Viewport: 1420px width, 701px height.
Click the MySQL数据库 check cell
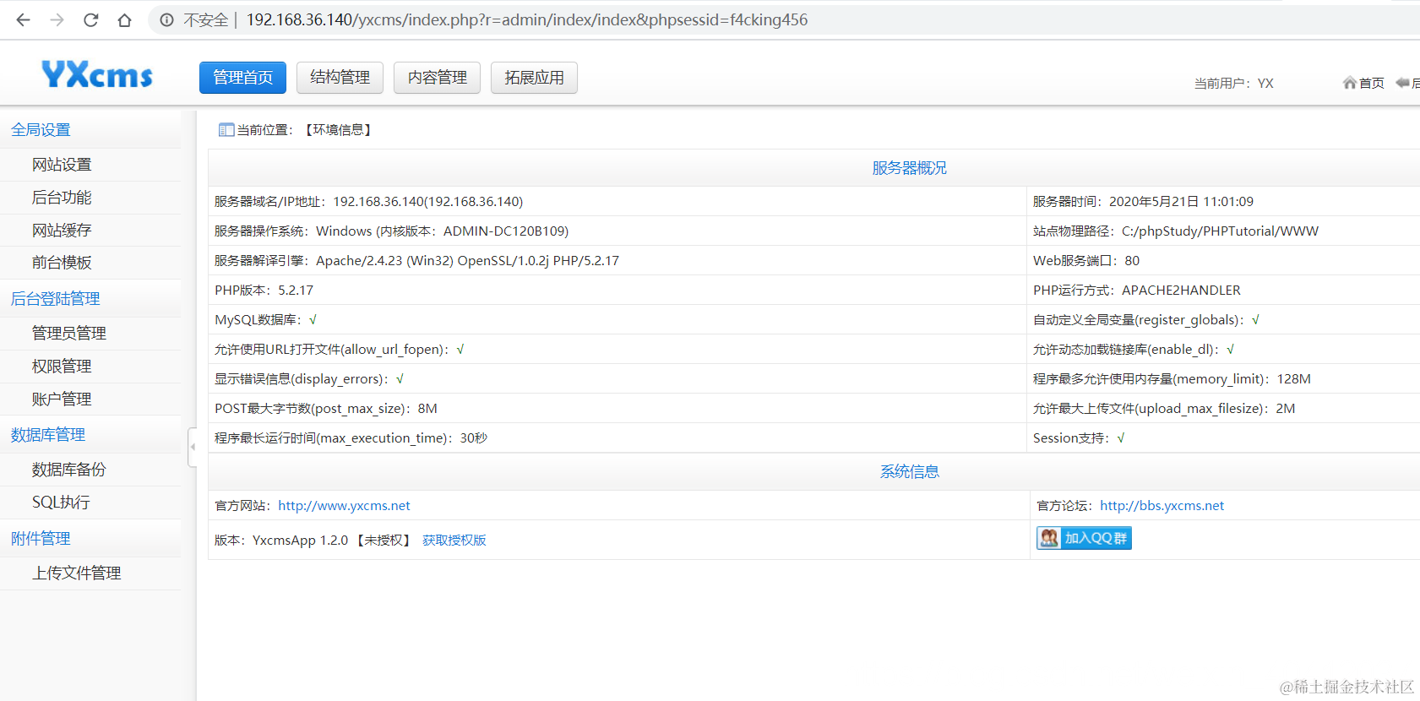click(618, 320)
